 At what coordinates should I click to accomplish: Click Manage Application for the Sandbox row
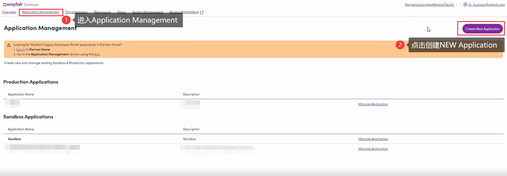373,139
